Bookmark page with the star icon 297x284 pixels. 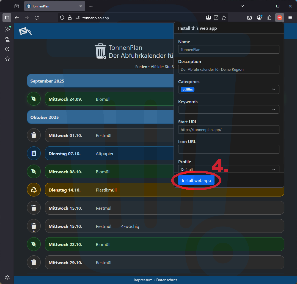[224, 18]
